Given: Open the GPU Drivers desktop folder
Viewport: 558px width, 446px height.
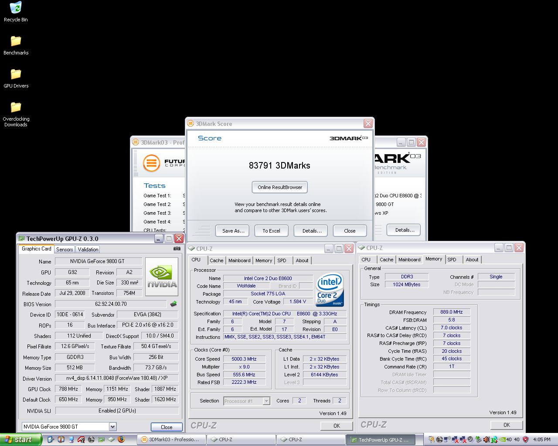Looking at the screenshot, I should pos(16,78).
